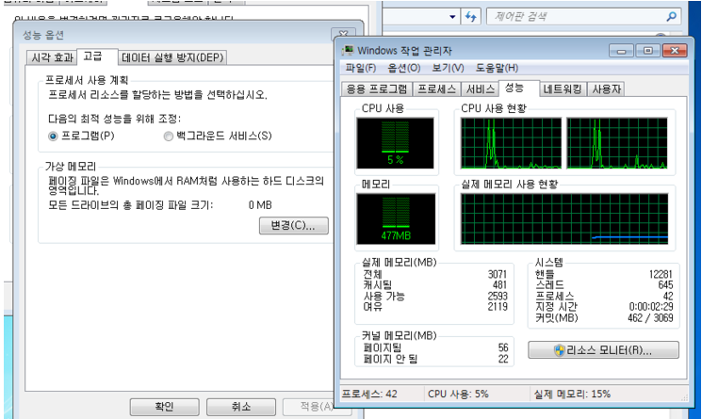Click the Task Manager title bar icon
The width and height of the screenshot is (702, 419).
pyautogui.click(x=348, y=50)
